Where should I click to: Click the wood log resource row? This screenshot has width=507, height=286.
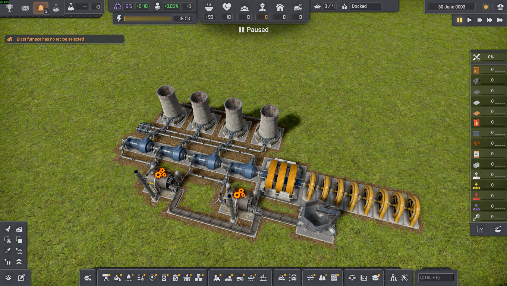tap(489, 70)
